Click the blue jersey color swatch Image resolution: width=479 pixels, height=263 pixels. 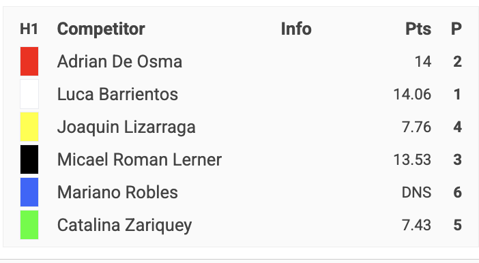29,192
